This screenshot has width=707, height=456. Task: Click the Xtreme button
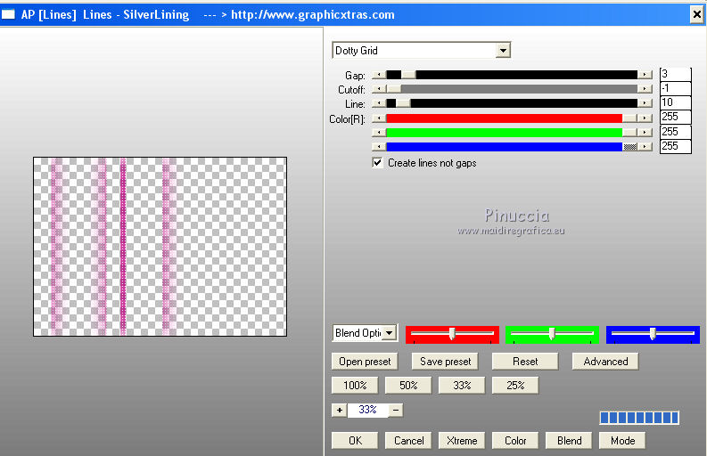click(462, 441)
